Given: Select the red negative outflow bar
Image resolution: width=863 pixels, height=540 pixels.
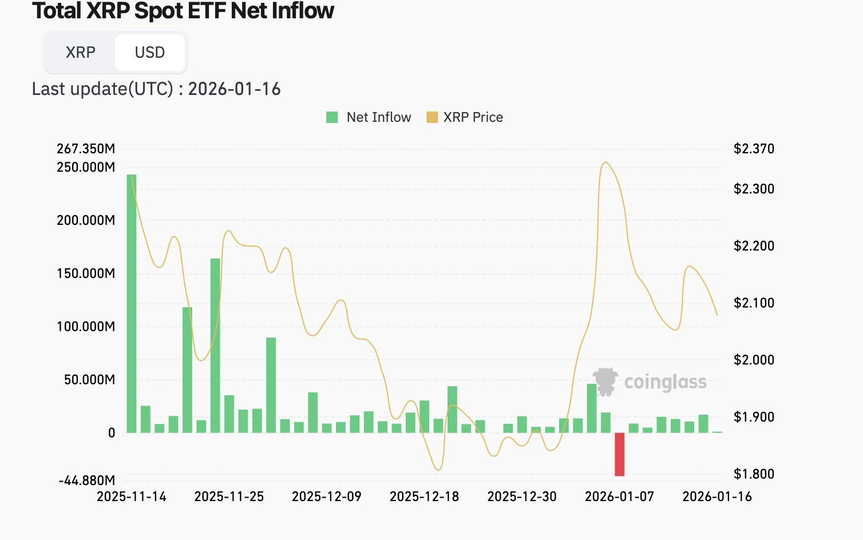Looking at the screenshot, I should pyautogui.click(x=619, y=454).
